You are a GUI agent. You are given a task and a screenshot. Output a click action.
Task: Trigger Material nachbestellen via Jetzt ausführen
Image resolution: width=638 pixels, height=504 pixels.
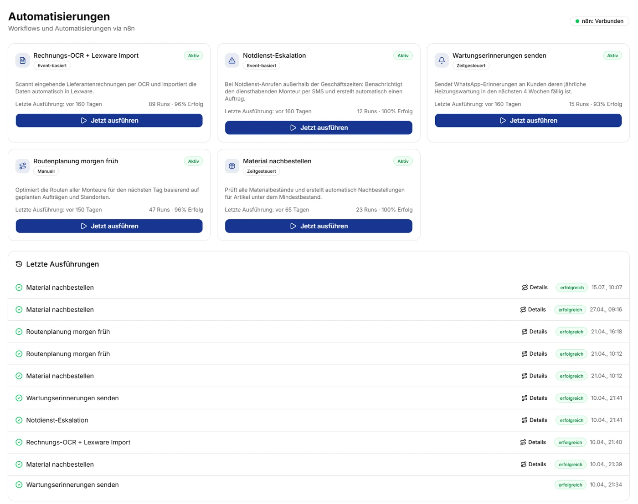click(x=319, y=226)
